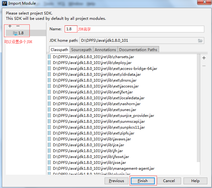The image size is (212, 188).
Task: Select the jaccess.jar row
Action: [122, 86]
